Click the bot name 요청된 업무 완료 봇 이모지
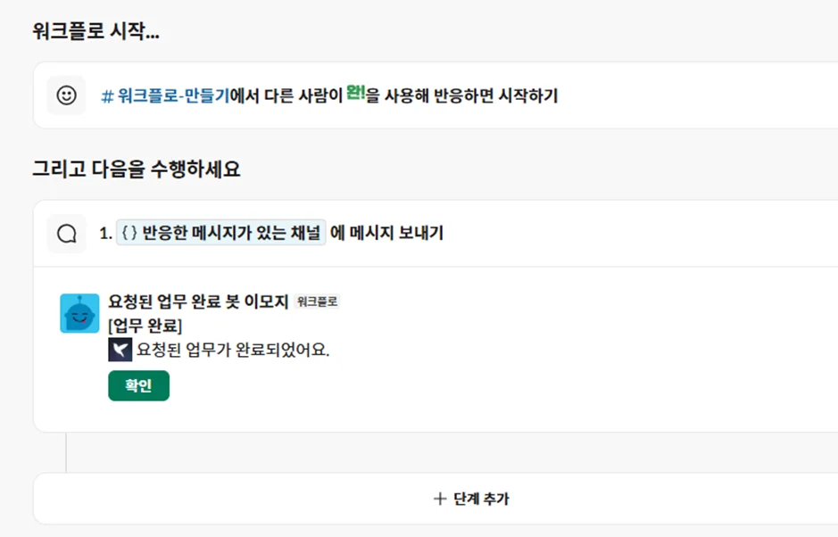The width and height of the screenshot is (838, 537). point(198,302)
